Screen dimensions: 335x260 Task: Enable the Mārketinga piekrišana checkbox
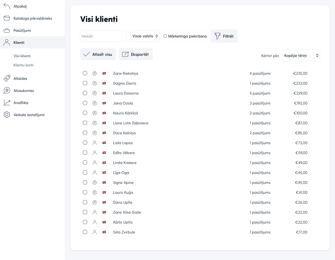coord(165,36)
